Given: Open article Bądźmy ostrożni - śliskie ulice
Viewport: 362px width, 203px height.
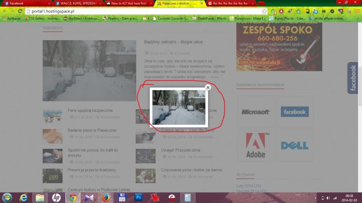Looking at the screenshot, I should pyautogui.click(x=173, y=42).
